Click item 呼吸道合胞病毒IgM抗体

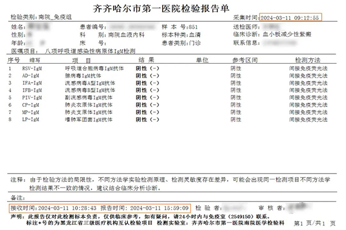coord(94,68)
